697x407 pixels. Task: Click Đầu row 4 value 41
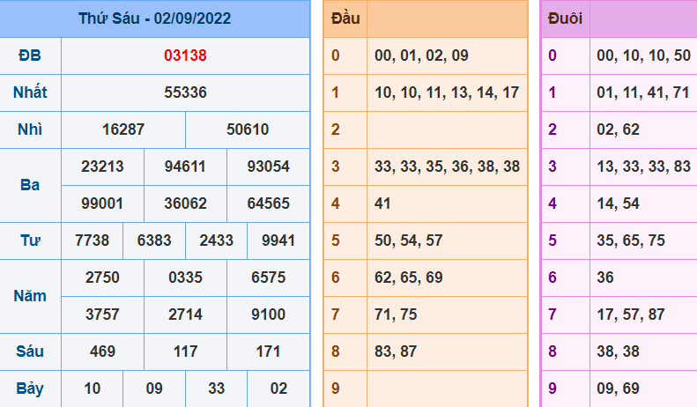[382, 203]
